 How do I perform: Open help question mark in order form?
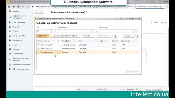[165, 22]
